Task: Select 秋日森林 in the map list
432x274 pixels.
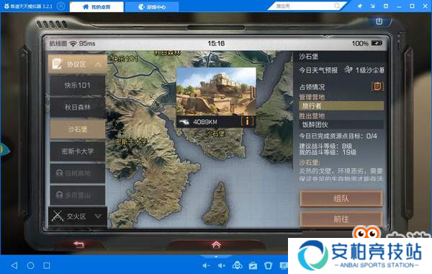Action: click(78, 107)
